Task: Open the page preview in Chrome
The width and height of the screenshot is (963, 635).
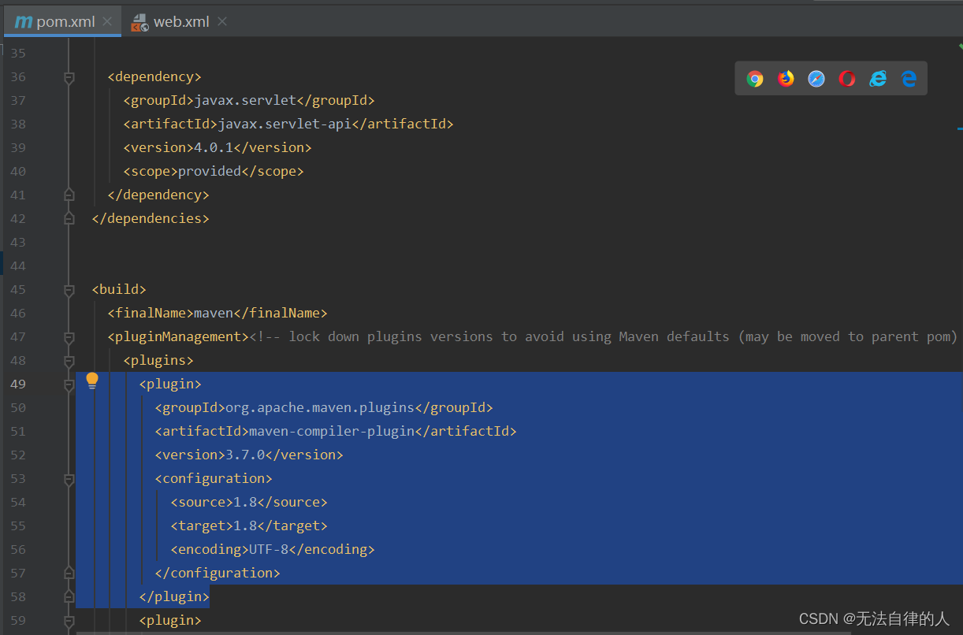Action: click(x=755, y=78)
